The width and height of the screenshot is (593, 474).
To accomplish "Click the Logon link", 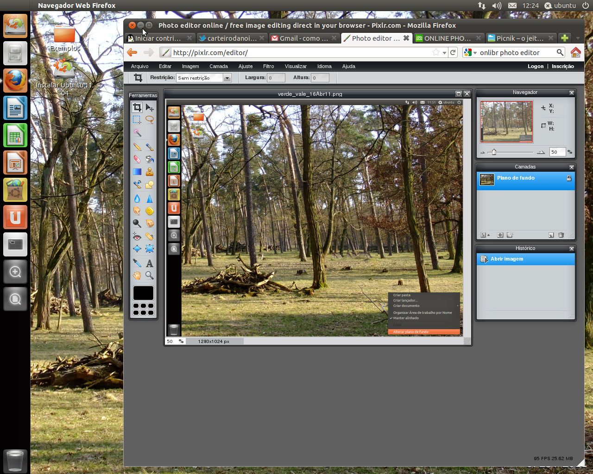I will 536,66.
